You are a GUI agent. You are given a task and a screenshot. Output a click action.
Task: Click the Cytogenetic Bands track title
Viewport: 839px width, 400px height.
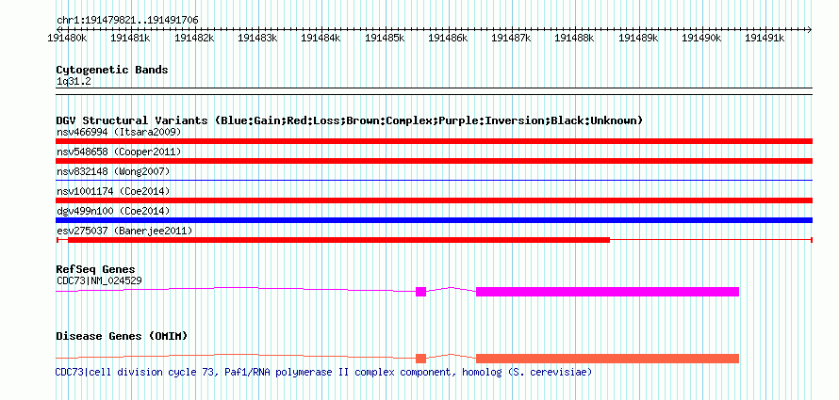[112, 70]
